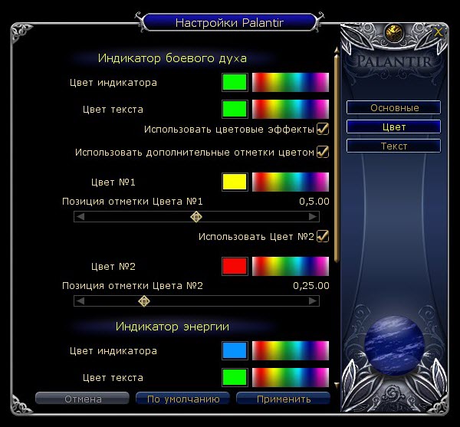The image size is (460, 427).
Task: Click the red Цвет №2 swatch
Action: point(235,267)
